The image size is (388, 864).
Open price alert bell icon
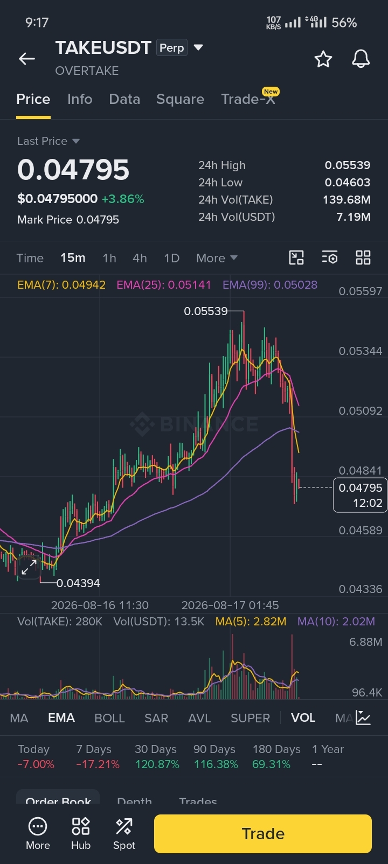point(361,59)
